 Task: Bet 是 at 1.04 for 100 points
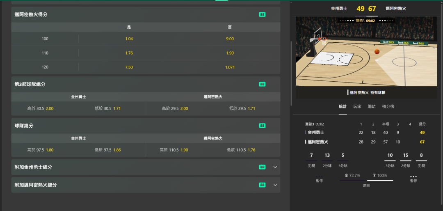click(129, 39)
